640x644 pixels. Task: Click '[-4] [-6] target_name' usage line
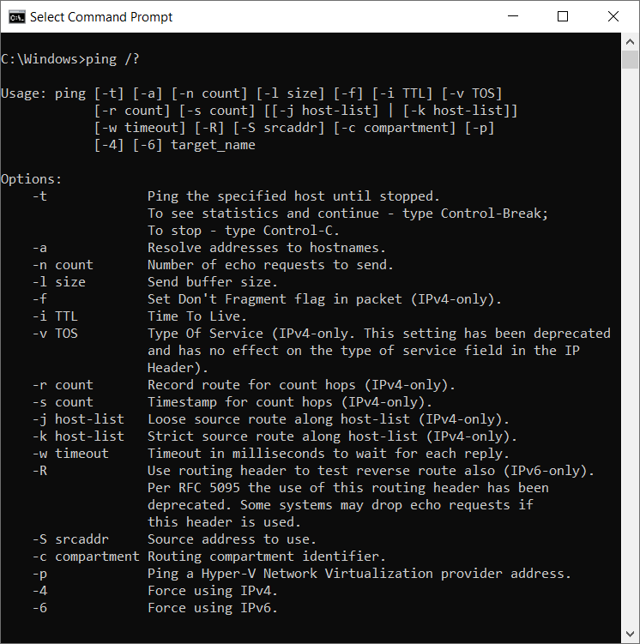pyautogui.click(x=174, y=145)
